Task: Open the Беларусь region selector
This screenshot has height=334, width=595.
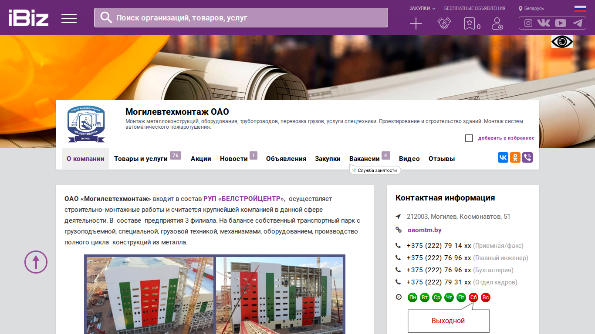Action: click(x=531, y=8)
